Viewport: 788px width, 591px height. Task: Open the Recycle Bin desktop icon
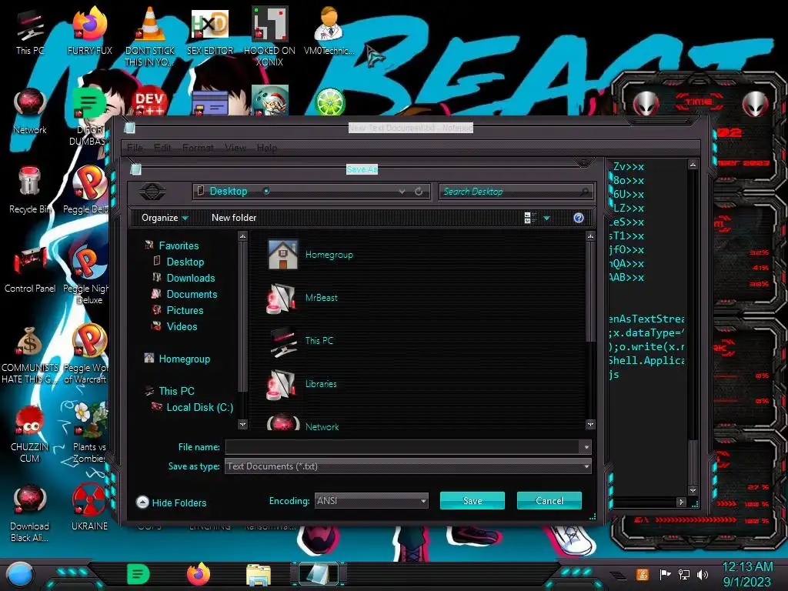tap(30, 191)
